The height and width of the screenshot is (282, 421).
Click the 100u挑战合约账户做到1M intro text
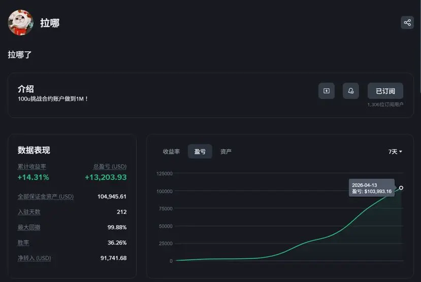click(53, 99)
